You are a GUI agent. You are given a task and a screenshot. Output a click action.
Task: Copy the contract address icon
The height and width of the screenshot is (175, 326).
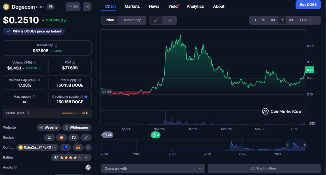54,148
